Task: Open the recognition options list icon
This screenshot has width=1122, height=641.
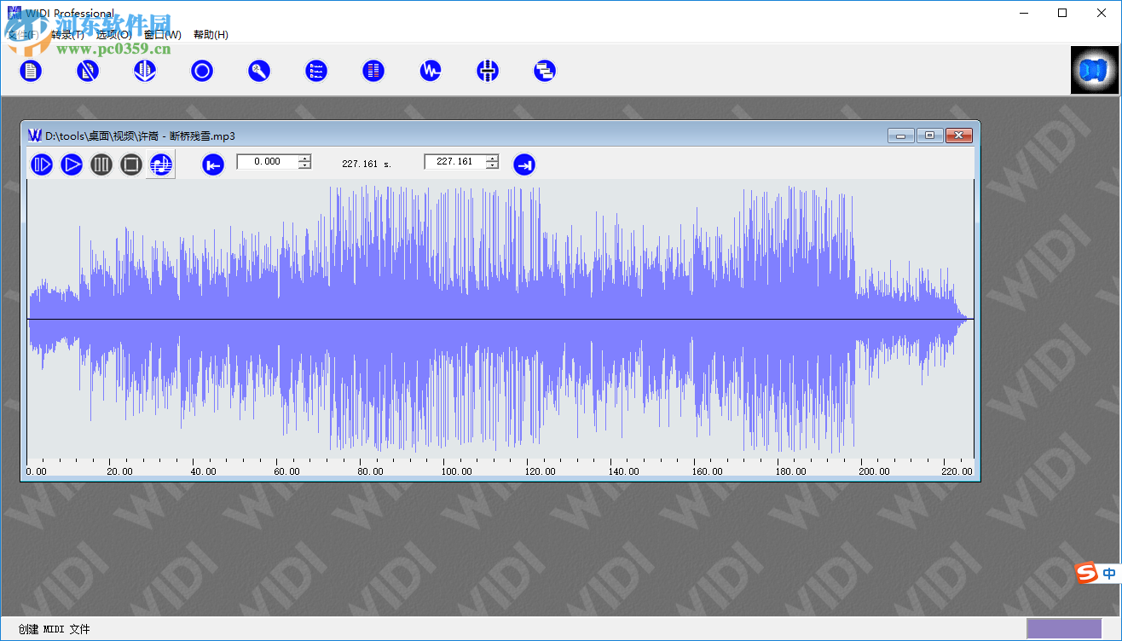Action: tap(316, 71)
